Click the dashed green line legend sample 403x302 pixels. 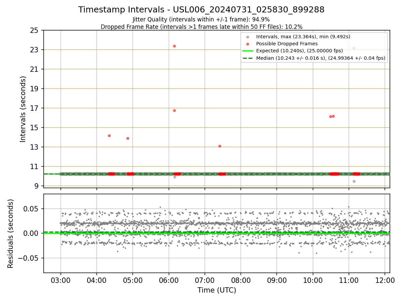[248, 58]
